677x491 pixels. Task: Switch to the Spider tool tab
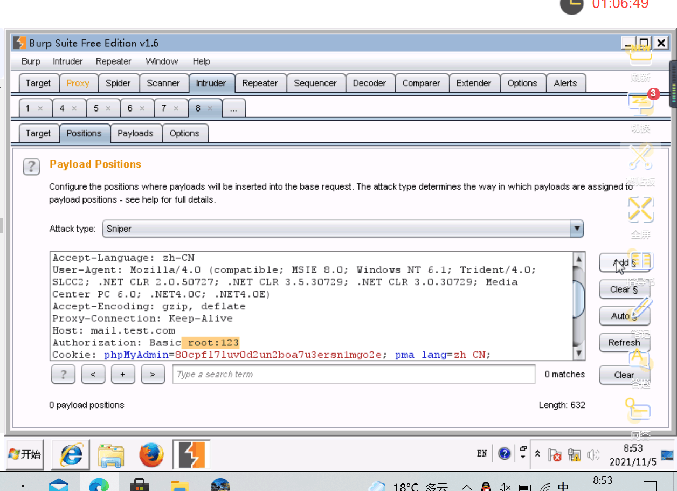pos(118,84)
